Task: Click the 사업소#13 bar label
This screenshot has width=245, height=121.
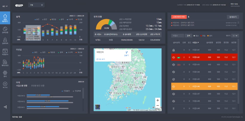Action: [22, 96]
